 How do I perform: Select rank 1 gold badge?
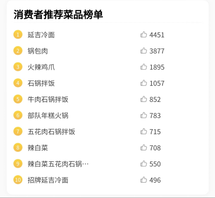18,34
